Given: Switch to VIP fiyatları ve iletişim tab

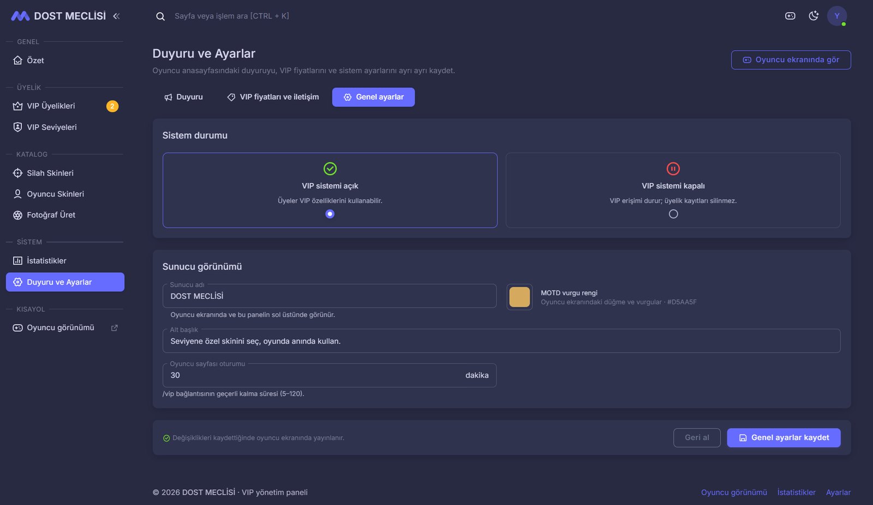Looking at the screenshot, I should 273,97.
